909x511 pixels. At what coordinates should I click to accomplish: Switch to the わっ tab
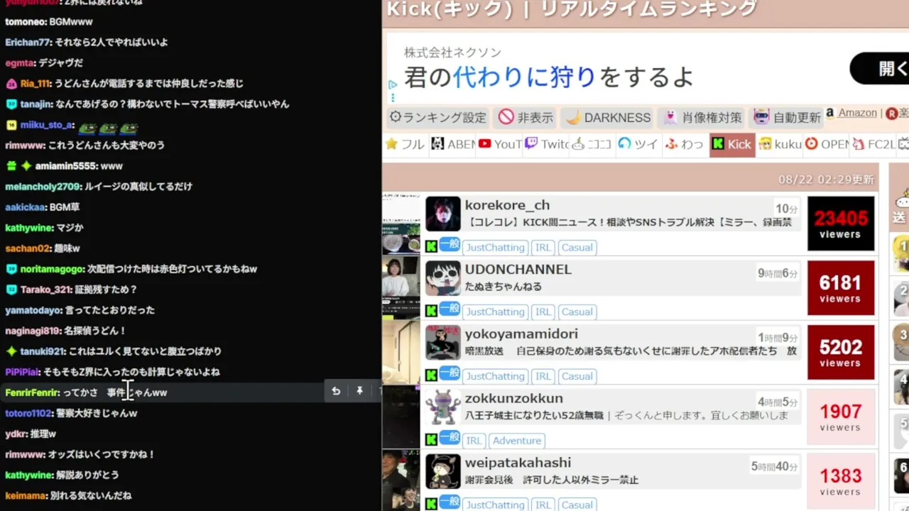685,144
